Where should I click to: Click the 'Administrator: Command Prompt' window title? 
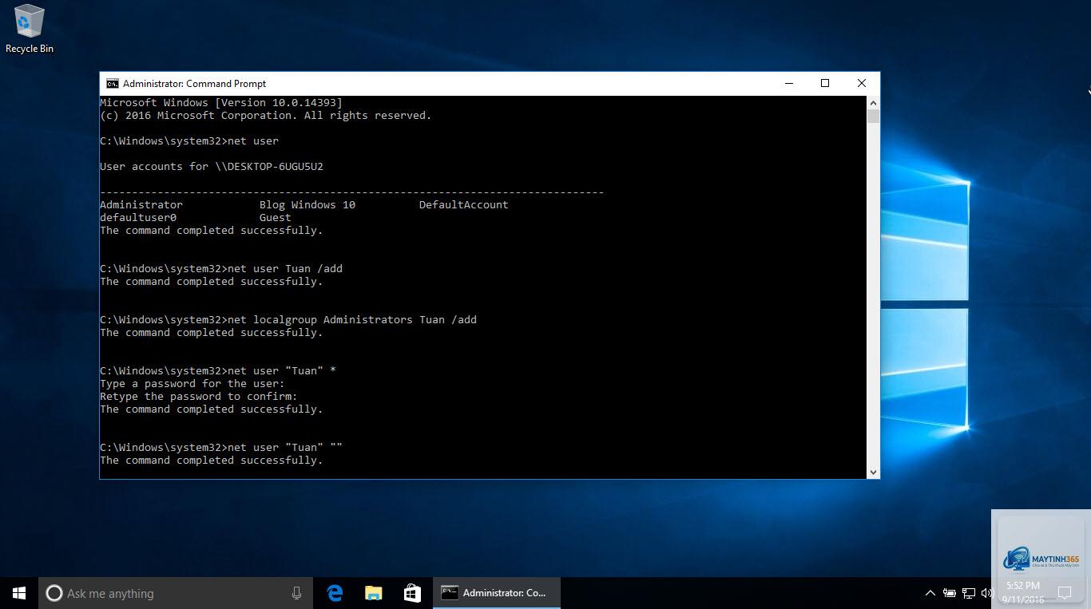pyautogui.click(x=194, y=84)
